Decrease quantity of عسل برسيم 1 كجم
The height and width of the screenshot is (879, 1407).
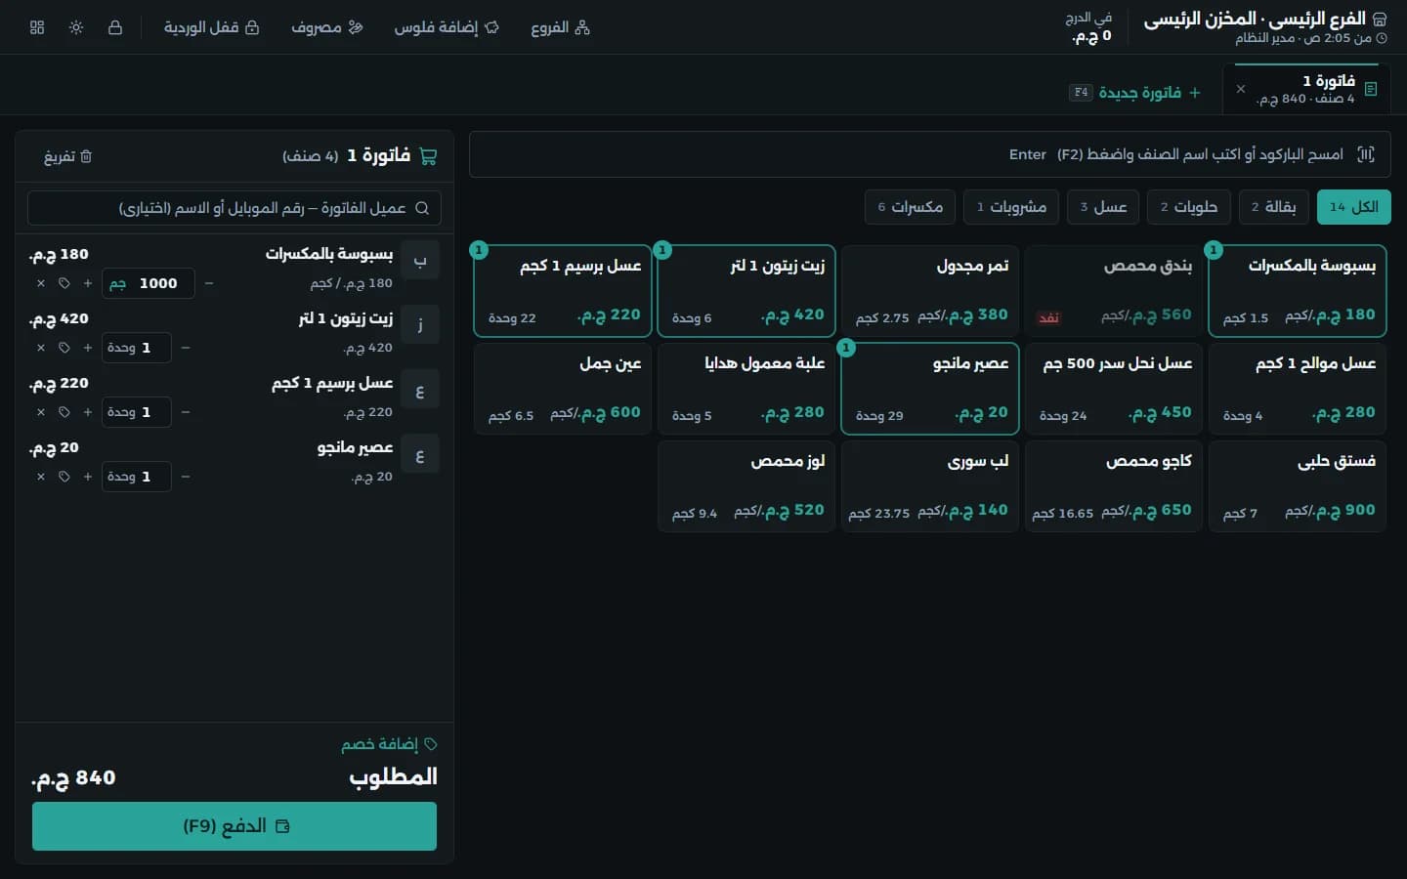tap(186, 412)
